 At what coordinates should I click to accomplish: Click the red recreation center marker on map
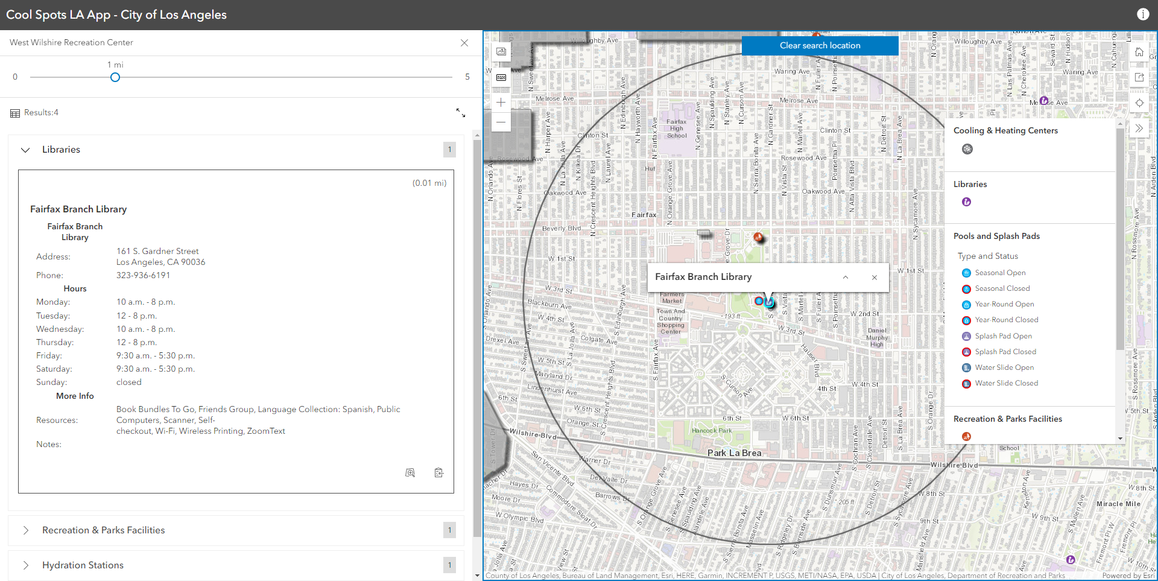click(758, 237)
